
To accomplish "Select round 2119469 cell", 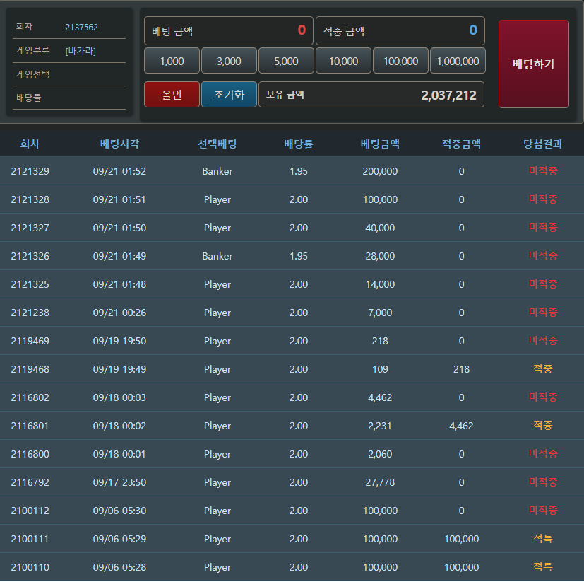I will point(30,341).
